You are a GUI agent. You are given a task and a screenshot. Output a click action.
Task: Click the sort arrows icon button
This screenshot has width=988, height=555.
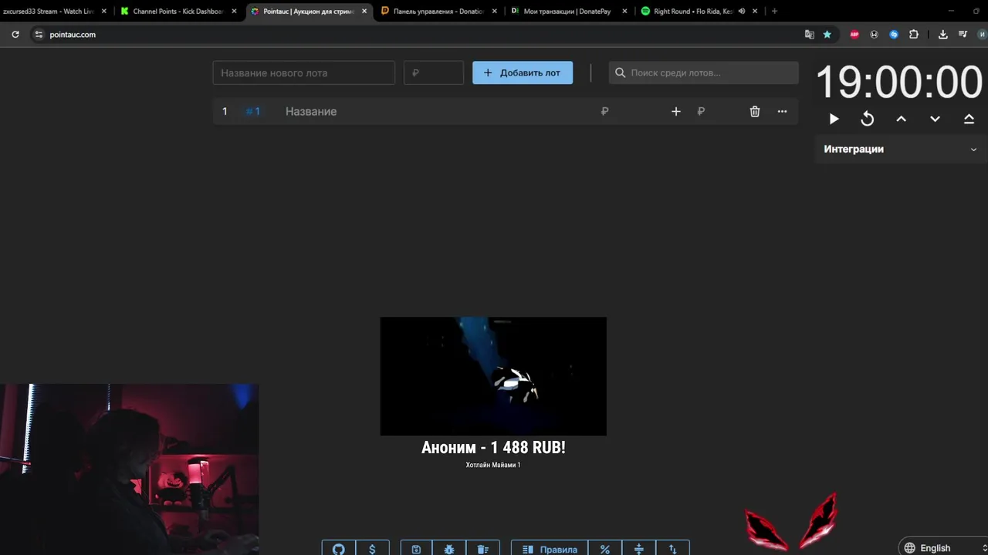[672, 549]
